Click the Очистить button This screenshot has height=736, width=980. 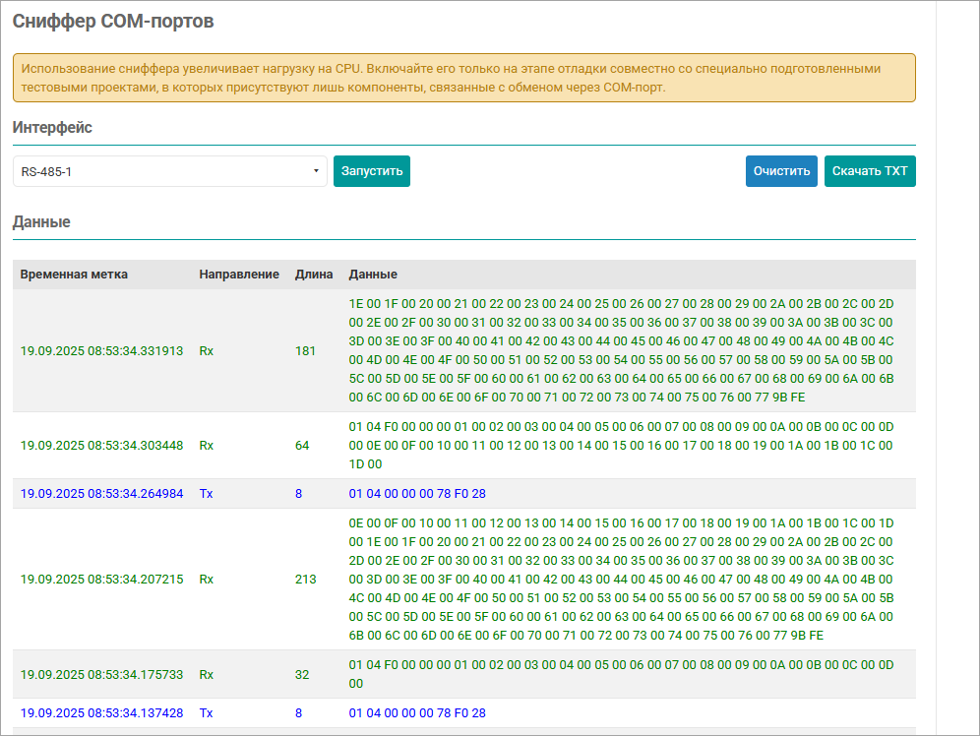click(781, 171)
